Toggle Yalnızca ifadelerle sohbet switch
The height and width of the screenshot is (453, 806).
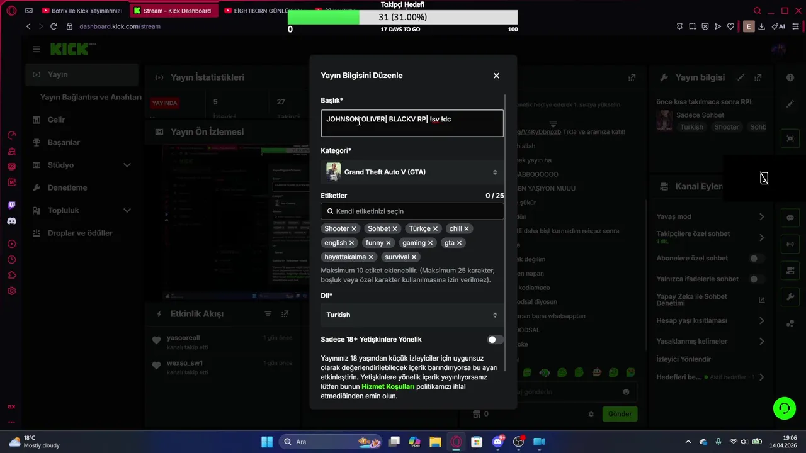point(757,279)
